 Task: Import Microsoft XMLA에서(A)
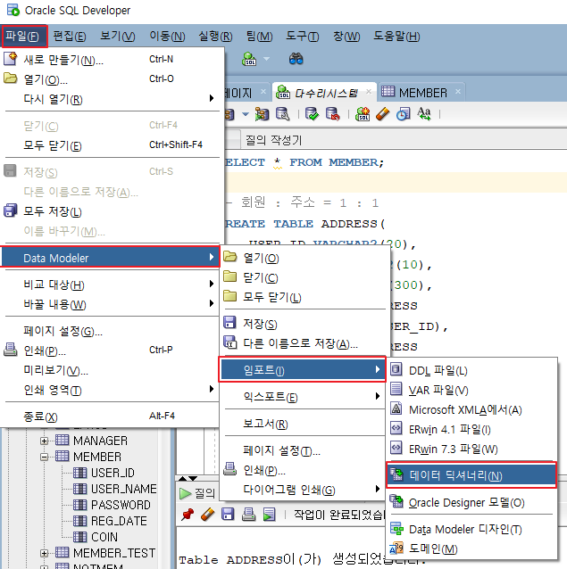471,409
